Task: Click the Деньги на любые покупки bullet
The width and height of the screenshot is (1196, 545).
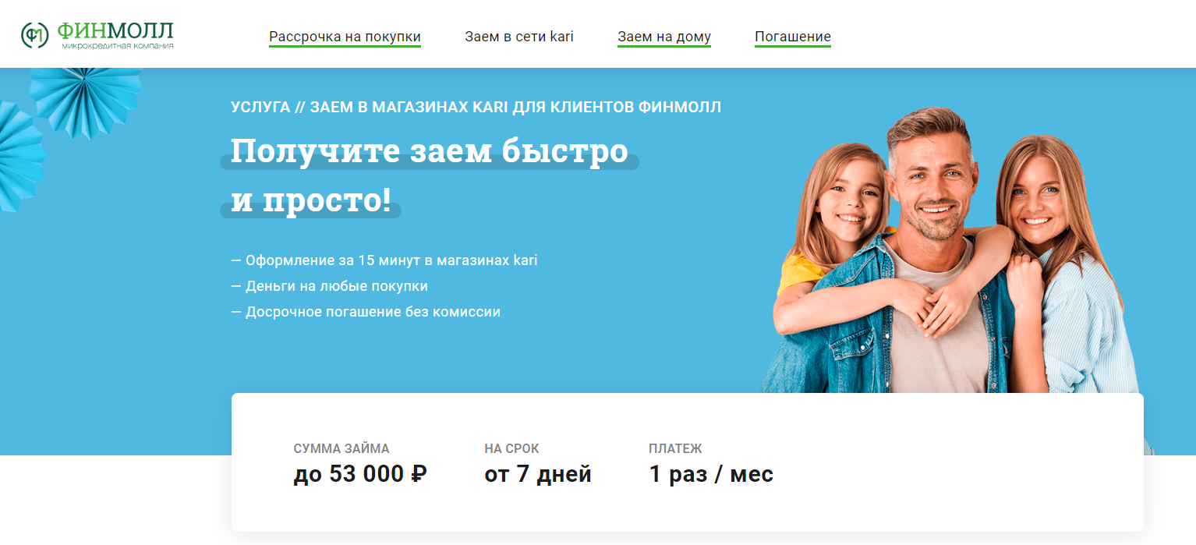Action: click(329, 286)
